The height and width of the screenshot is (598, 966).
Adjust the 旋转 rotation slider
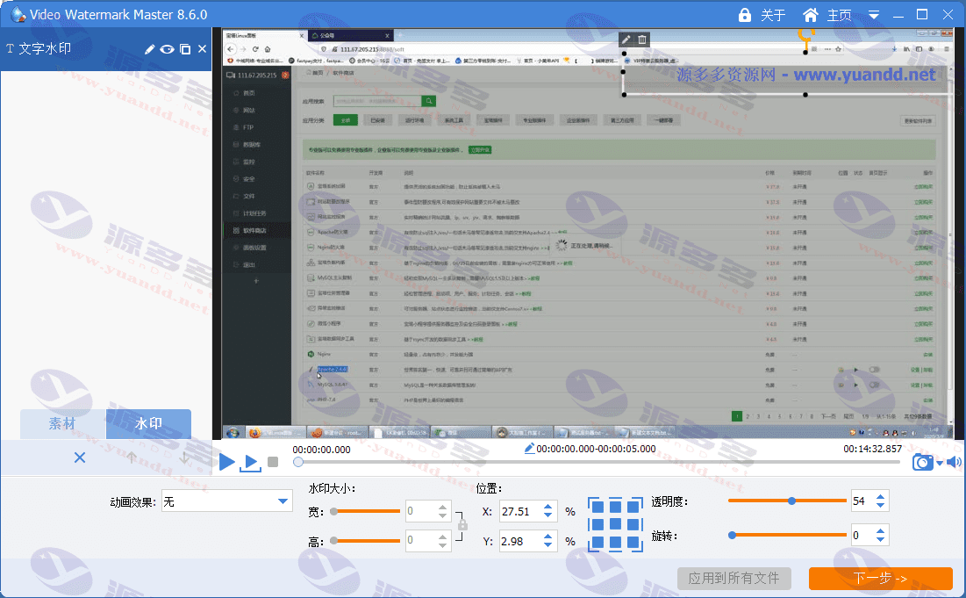(787, 535)
